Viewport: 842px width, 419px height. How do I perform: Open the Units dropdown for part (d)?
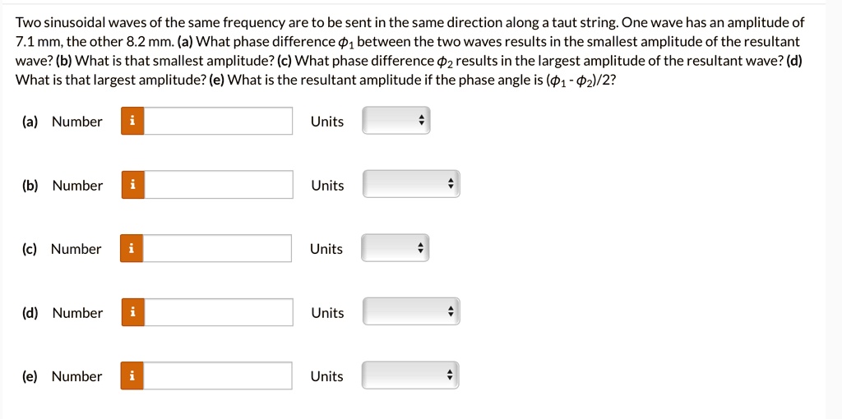pyautogui.click(x=411, y=312)
